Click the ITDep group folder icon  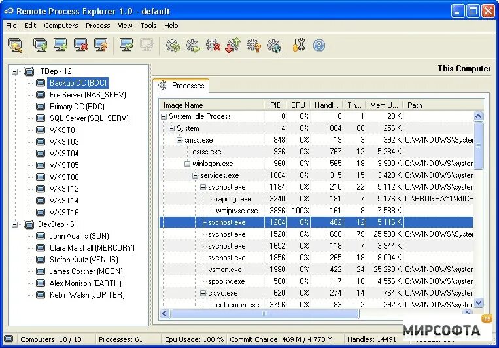[x=29, y=71]
